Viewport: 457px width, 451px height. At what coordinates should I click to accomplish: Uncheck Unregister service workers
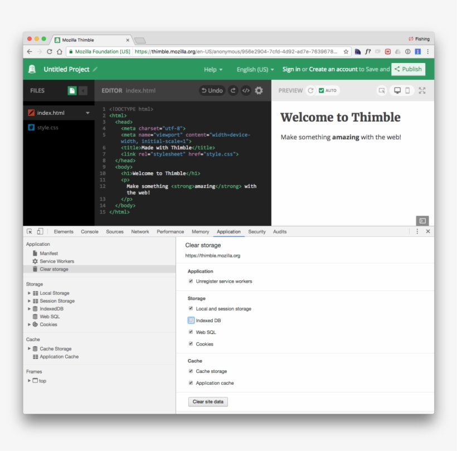191,281
